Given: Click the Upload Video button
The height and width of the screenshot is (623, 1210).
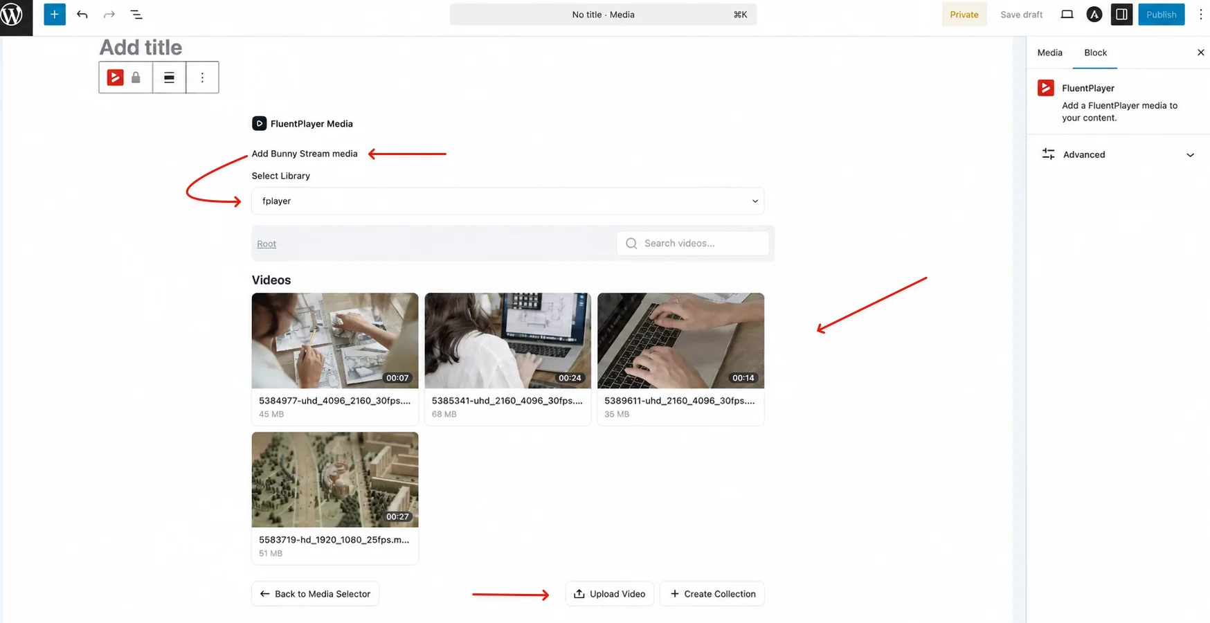Looking at the screenshot, I should coord(610,594).
